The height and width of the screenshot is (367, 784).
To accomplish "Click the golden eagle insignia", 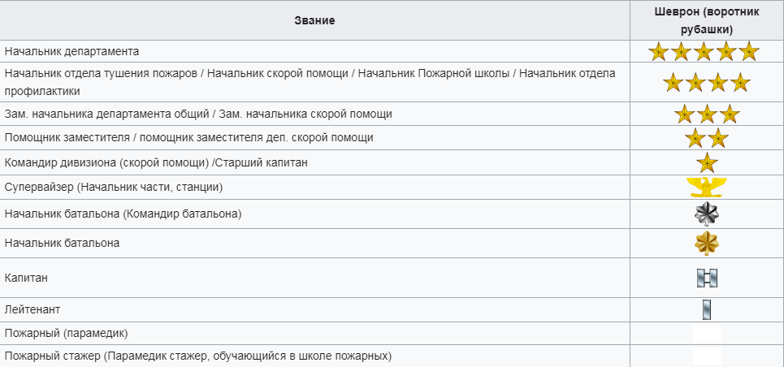I will pyautogui.click(x=707, y=188).
